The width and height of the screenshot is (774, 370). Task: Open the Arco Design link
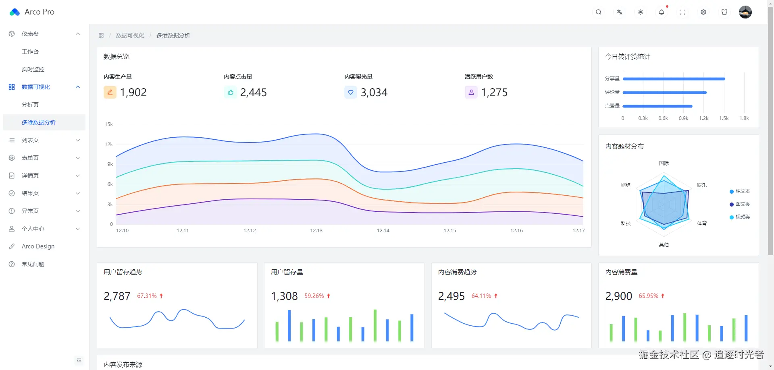click(x=38, y=246)
